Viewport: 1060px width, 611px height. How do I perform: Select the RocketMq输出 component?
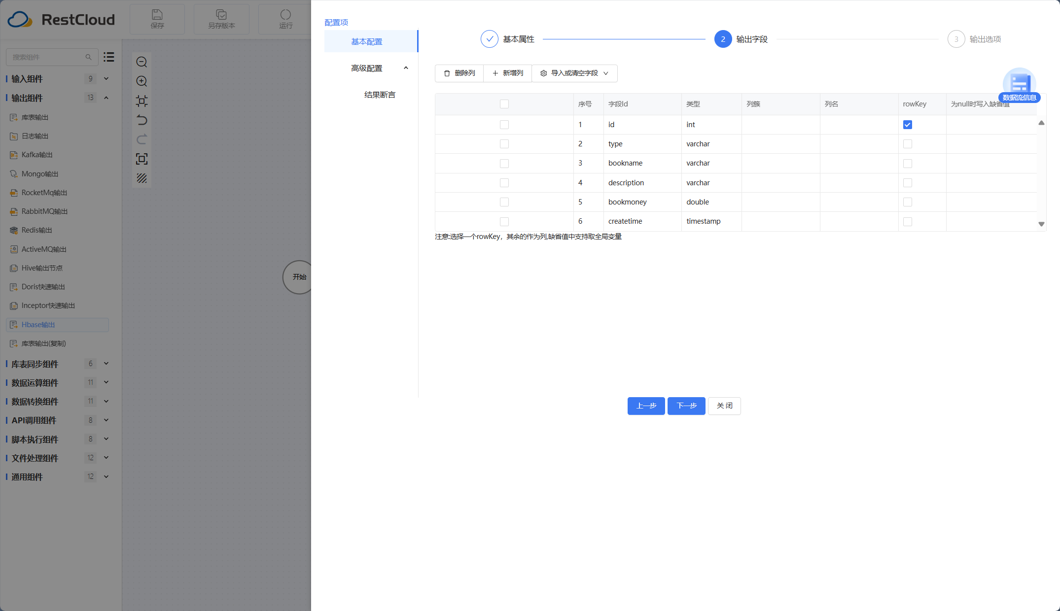pyautogui.click(x=57, y=193)
